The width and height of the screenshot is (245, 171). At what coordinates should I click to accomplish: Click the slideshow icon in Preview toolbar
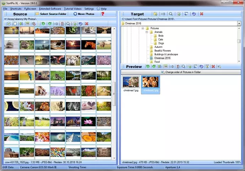[207, 67]
